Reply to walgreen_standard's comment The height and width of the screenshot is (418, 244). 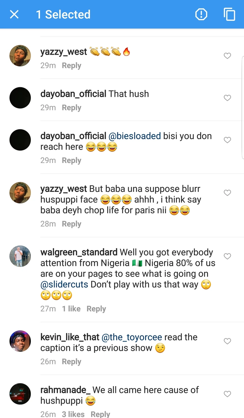(96, 309)
